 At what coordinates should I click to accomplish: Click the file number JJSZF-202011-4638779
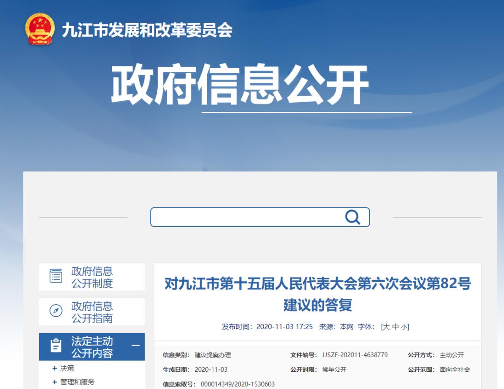point(355,355)
